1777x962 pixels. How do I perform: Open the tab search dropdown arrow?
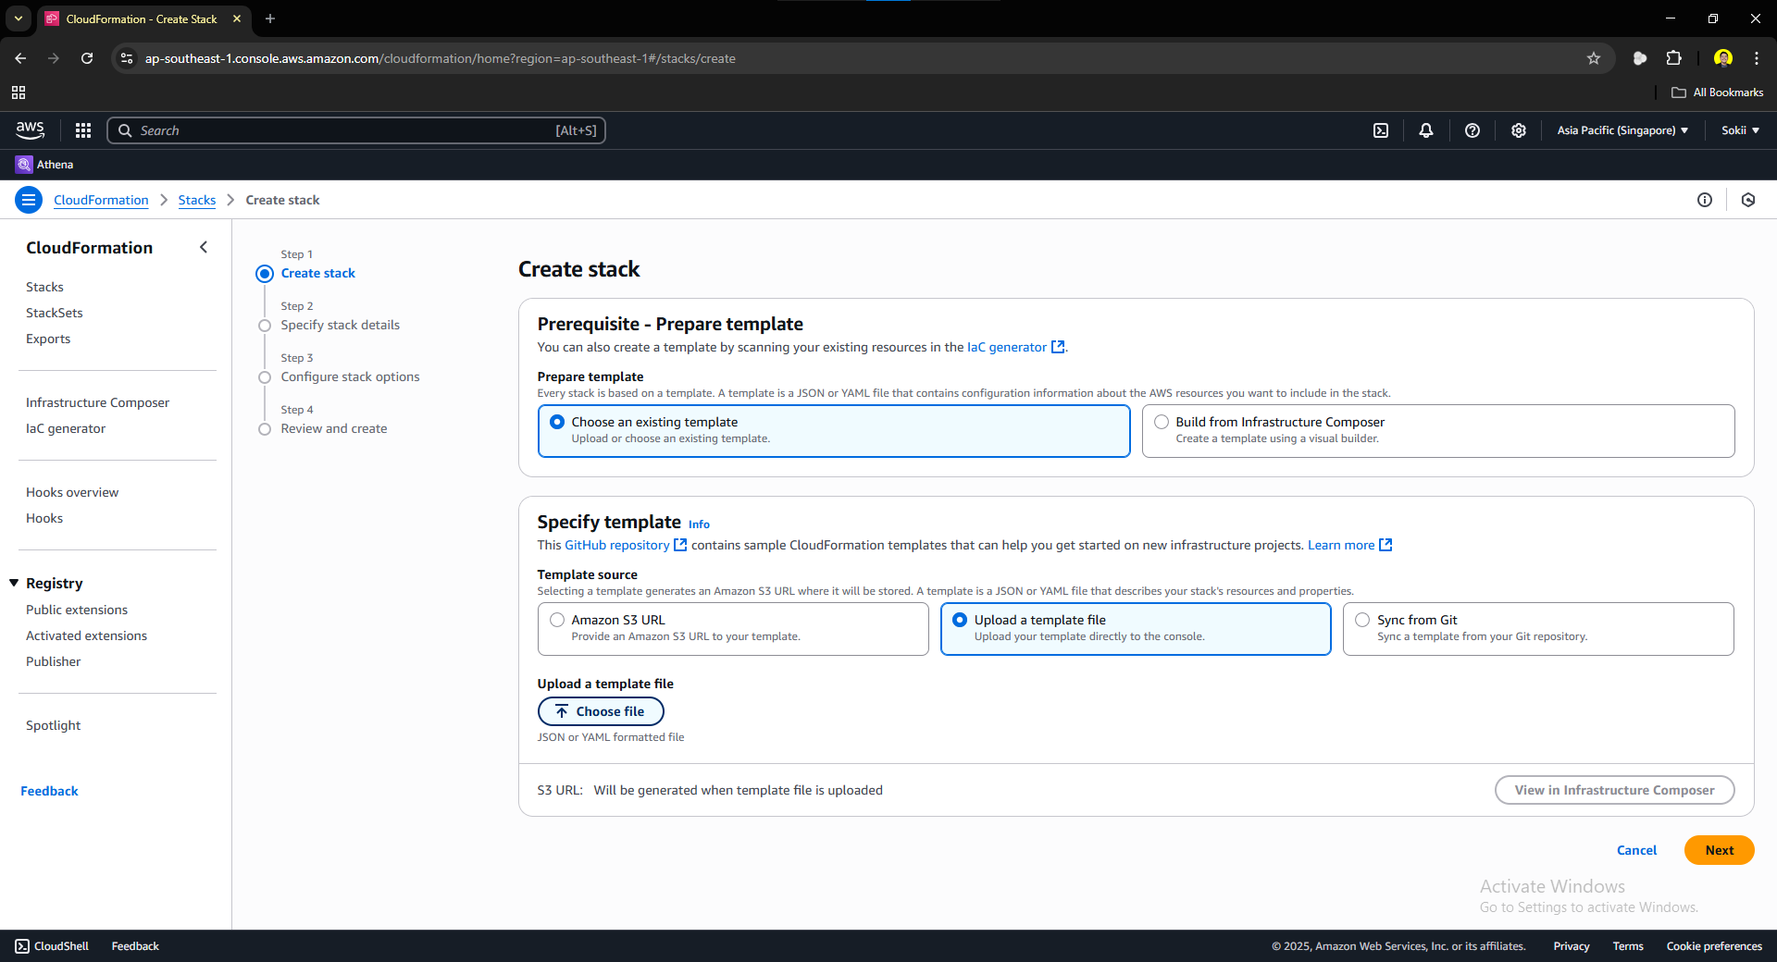pos(19,18)
